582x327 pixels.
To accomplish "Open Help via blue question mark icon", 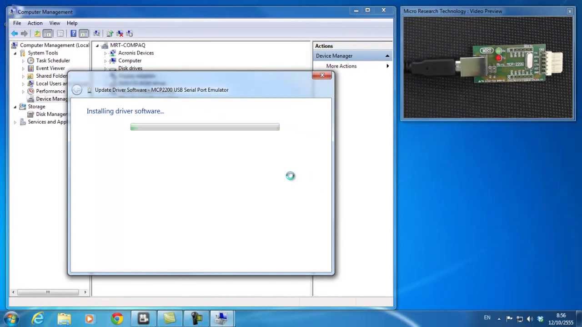I will pos(73,34).
